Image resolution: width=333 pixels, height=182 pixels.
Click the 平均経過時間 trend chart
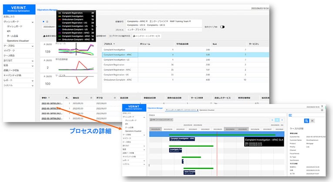point(76,65)
